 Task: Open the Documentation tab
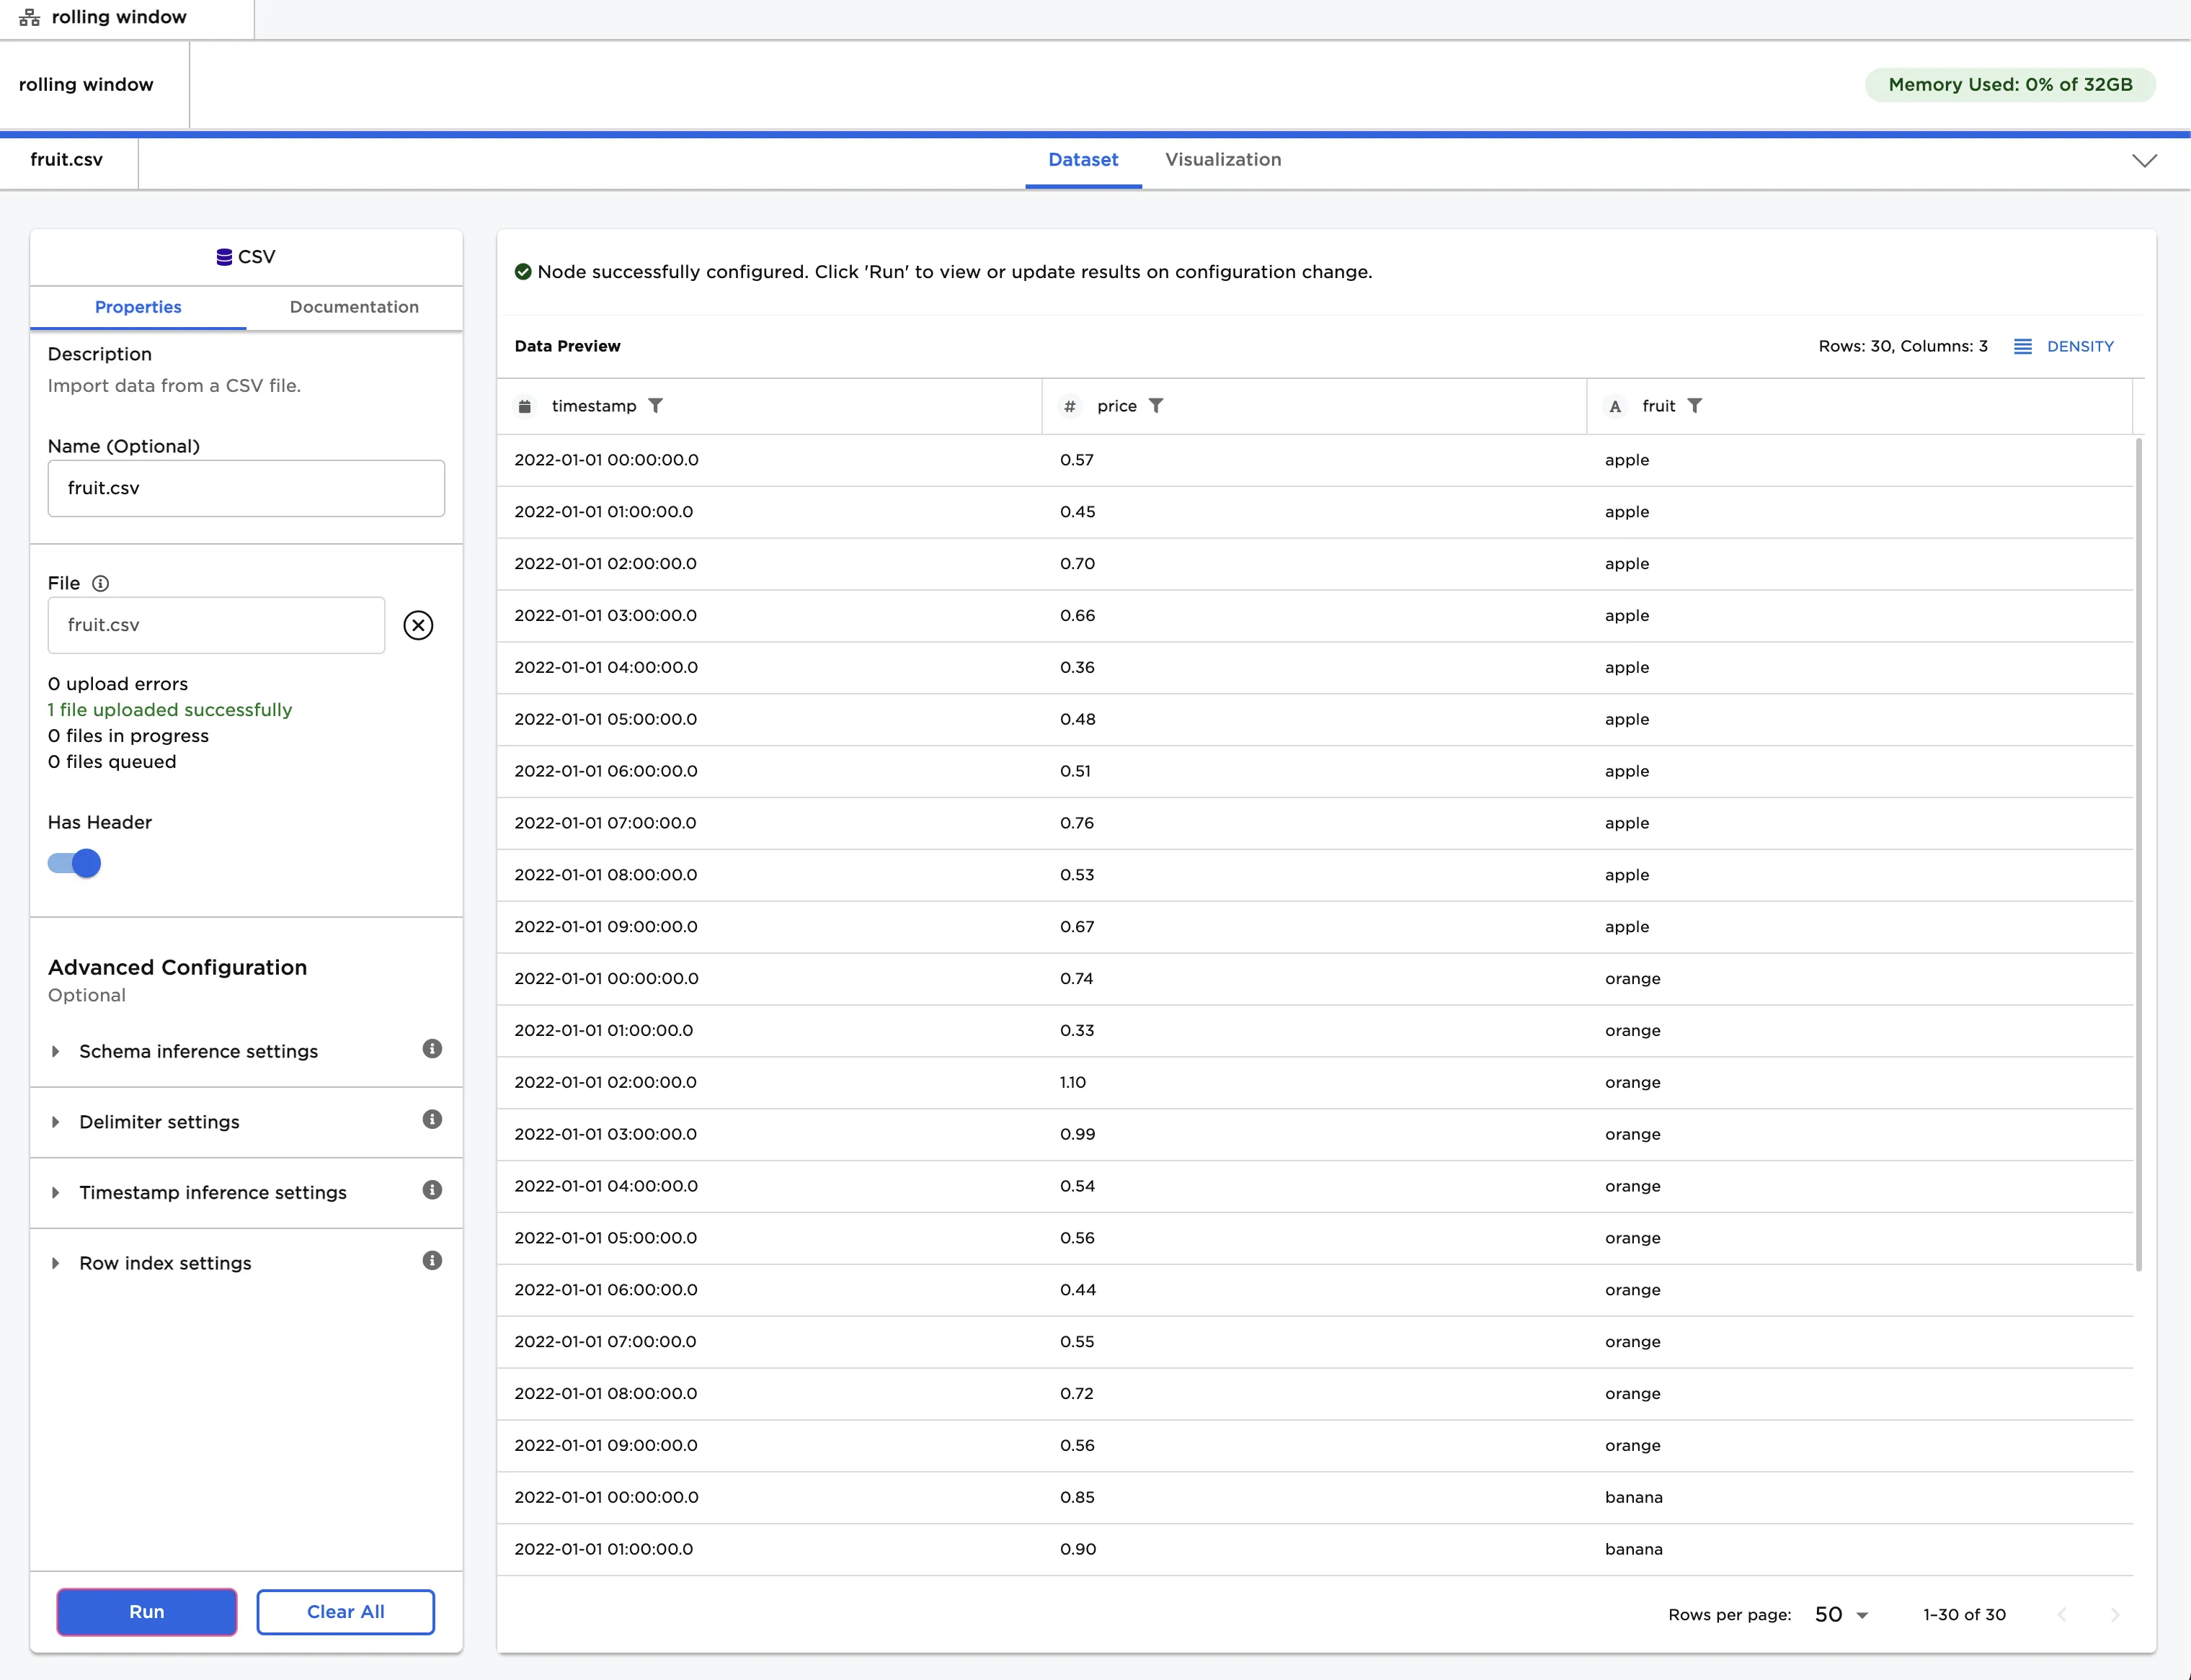(x=353, y=307)
